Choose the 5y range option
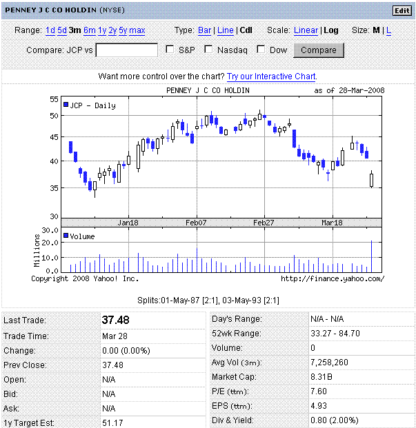416x428 pixels. coord(123,30)
